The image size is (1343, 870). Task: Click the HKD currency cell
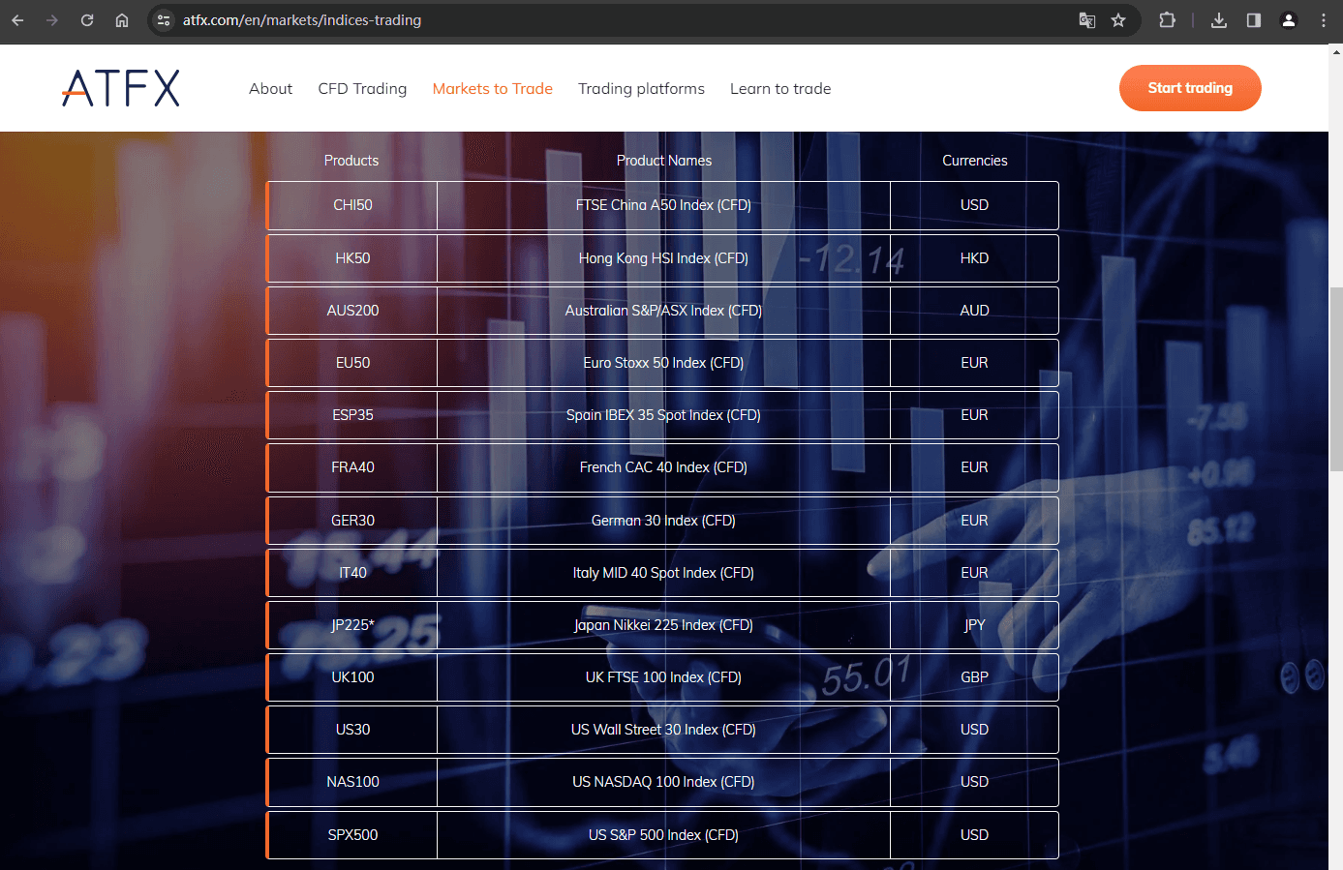tap(974, 258)
